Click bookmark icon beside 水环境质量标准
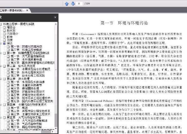Image resolution: width=187 pixels, height=134 pixels. tap(8, 59)
